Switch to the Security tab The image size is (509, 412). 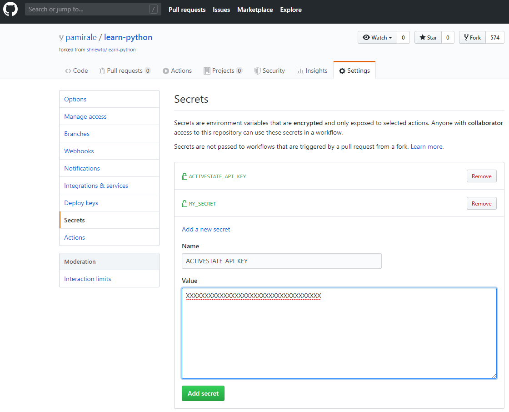pos(270,71)
